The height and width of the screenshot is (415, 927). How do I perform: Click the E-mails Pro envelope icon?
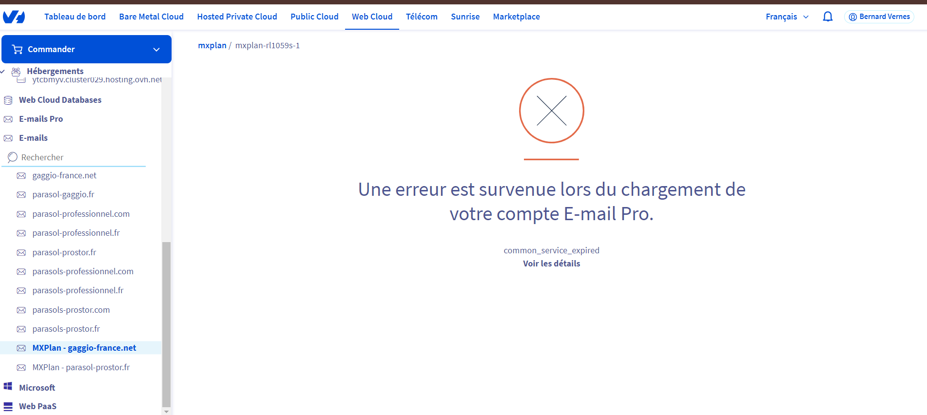point(8,119)
